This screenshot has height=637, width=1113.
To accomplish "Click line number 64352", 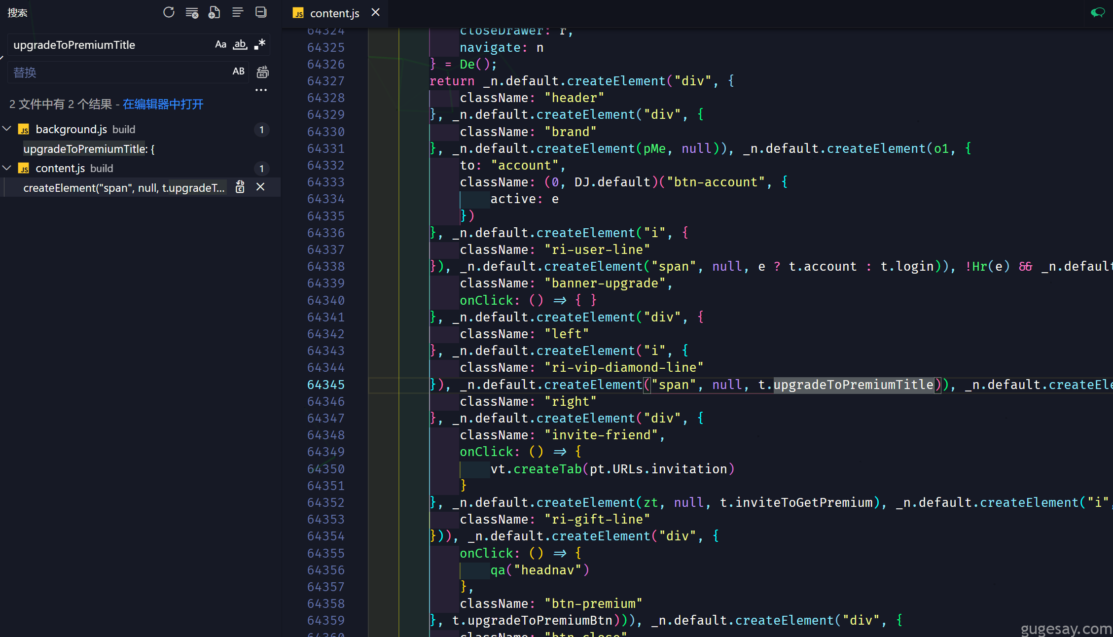I will 326,503.
